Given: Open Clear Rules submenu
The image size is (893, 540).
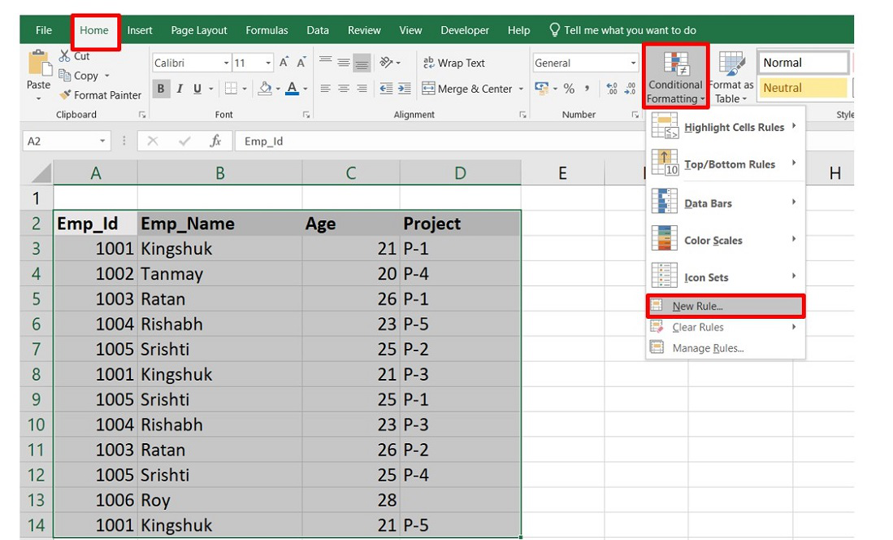Looking at the screenshot, I should [x=725, y=327].
